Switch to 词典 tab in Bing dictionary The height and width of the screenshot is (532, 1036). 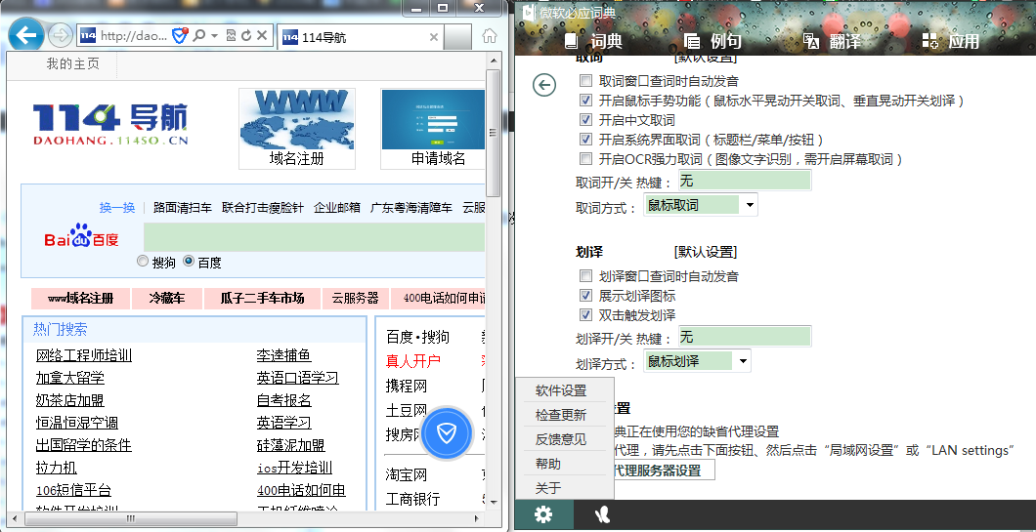coord(593,41)
